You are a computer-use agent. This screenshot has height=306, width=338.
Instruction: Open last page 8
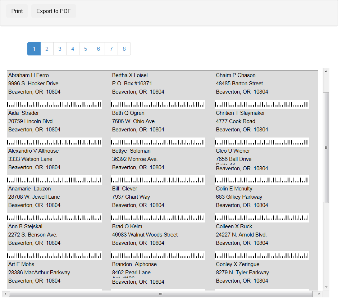pyautogui.click(x=124, y=49)
